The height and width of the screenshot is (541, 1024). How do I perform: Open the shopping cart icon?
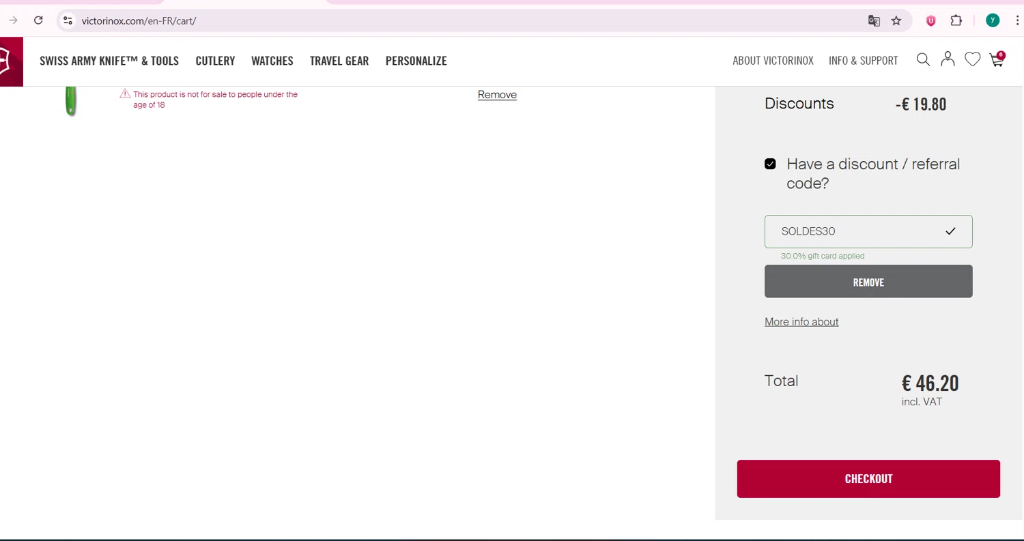point(997,59)
